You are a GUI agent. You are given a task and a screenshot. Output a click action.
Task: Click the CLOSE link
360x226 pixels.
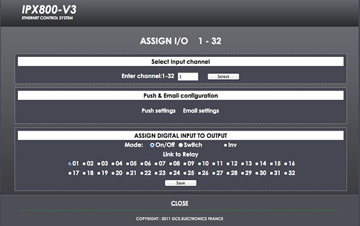[x=179, y=203]
